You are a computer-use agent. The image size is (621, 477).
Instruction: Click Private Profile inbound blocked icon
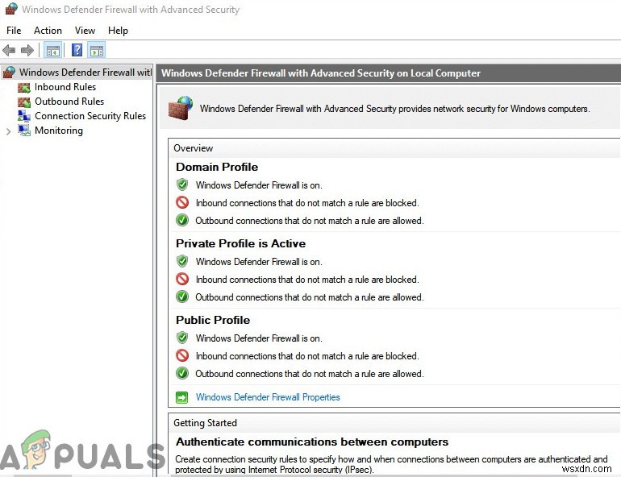coord(182,280)
